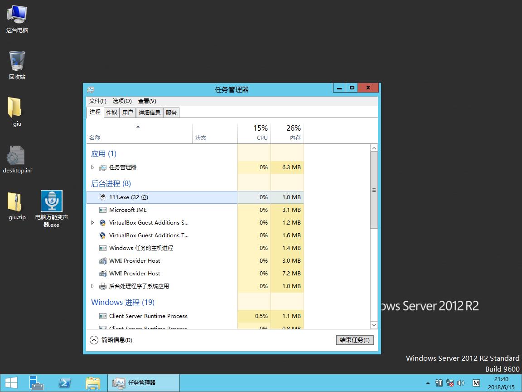Image resolution: width=522 pixels, height=392 pixels.
Task: Click the Windows 进程 (19) group heading
Action: pyautogui.click(x=123, y=302)
